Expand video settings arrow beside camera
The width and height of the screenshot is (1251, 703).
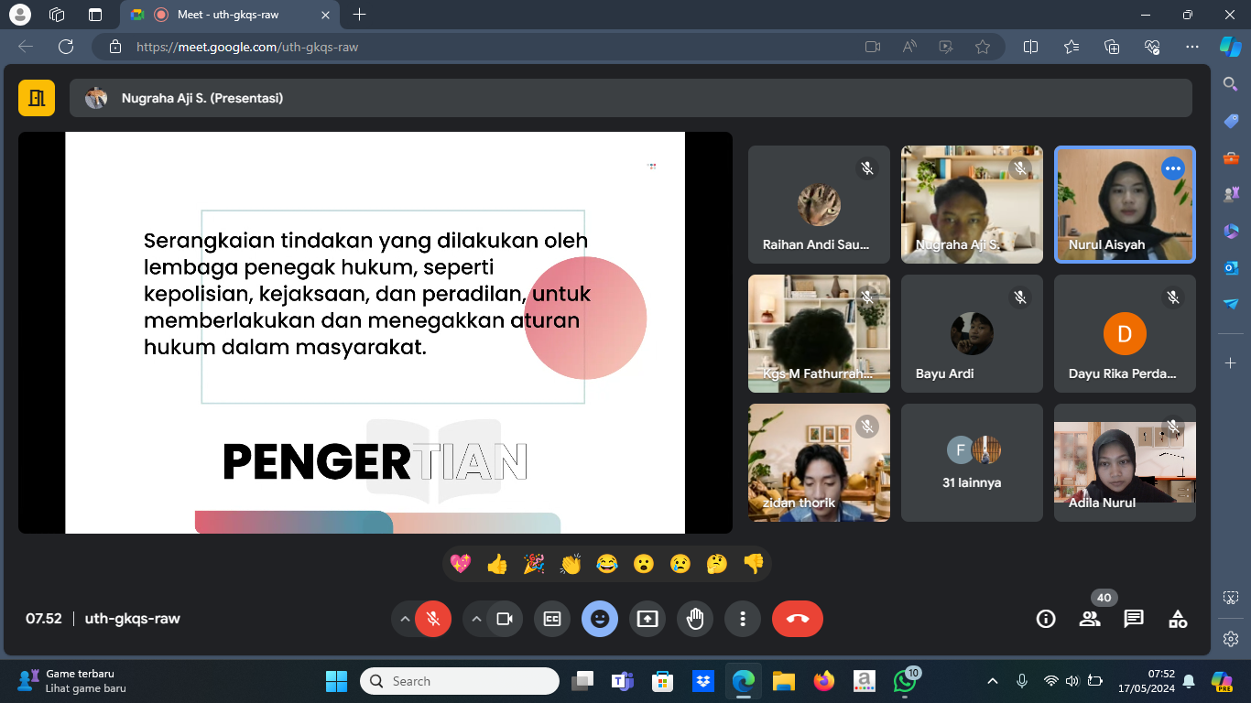475,619
